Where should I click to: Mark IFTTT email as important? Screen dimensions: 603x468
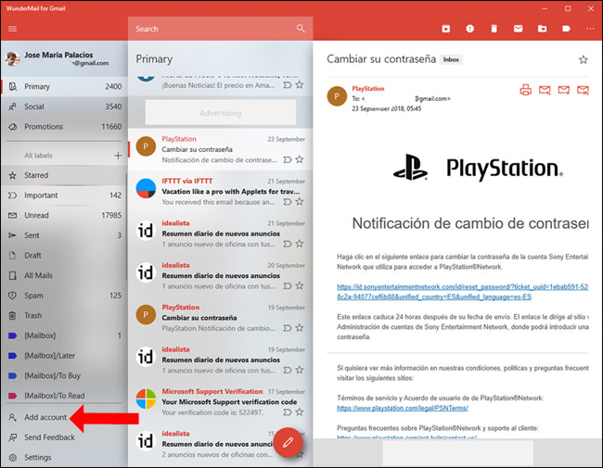click(x=288, y=202)
